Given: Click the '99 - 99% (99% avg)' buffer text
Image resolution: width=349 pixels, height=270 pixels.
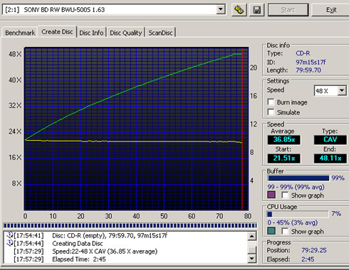Looking at the screenshot, I should 296,187.
